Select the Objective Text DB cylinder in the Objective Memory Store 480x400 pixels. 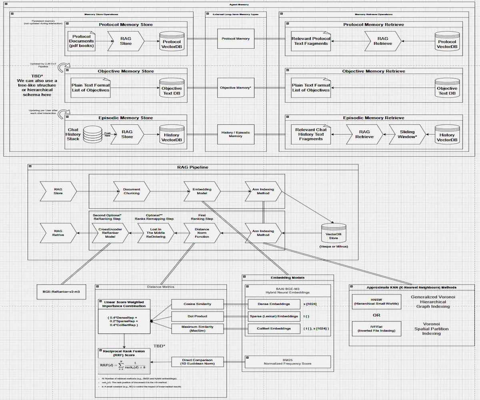tap(171, 89)
